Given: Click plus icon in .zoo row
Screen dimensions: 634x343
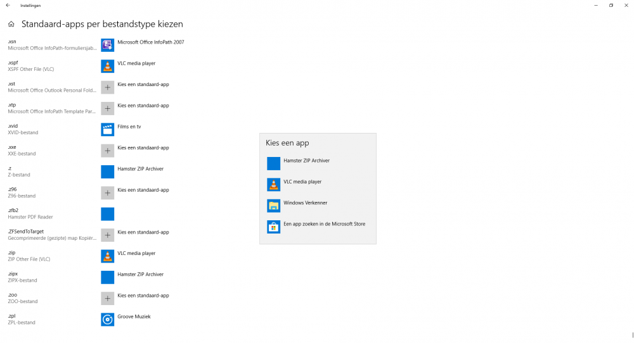Looking at the screenshot, I should click(x=108, y=298).
